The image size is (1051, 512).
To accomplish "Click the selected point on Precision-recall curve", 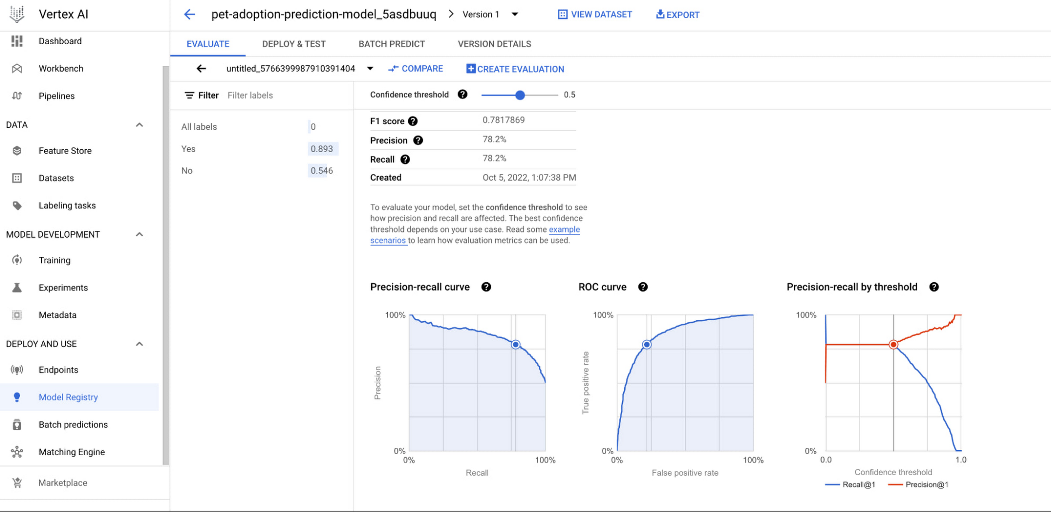I will (516, 345).
